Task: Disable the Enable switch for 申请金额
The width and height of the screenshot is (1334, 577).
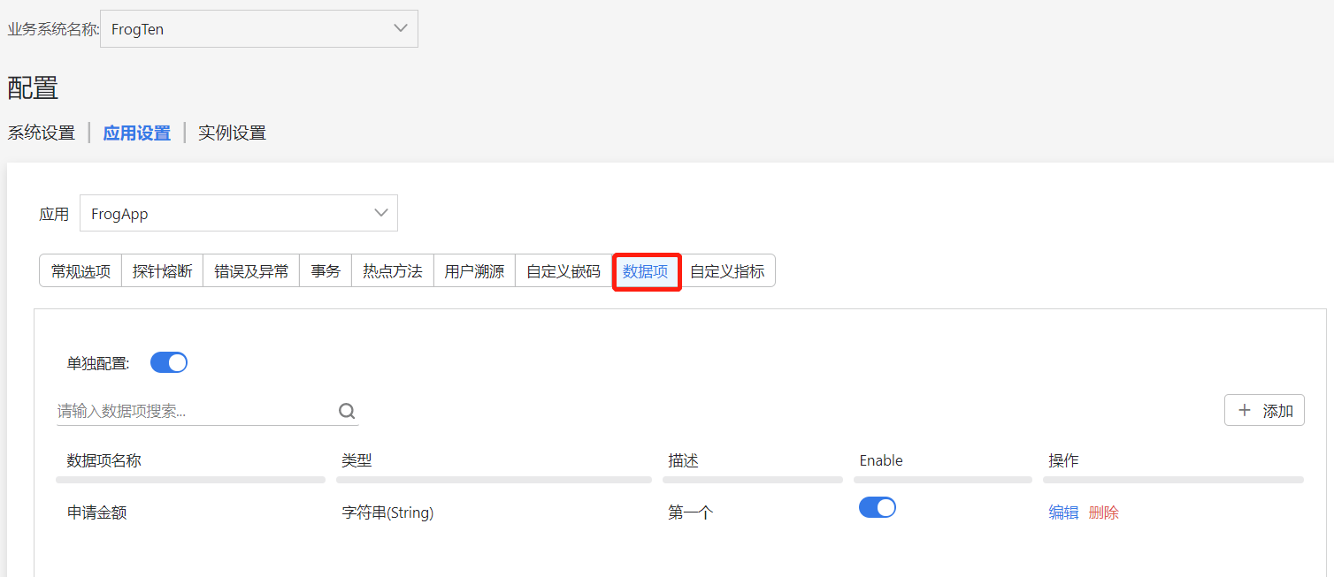Action: tap(877, 507)
